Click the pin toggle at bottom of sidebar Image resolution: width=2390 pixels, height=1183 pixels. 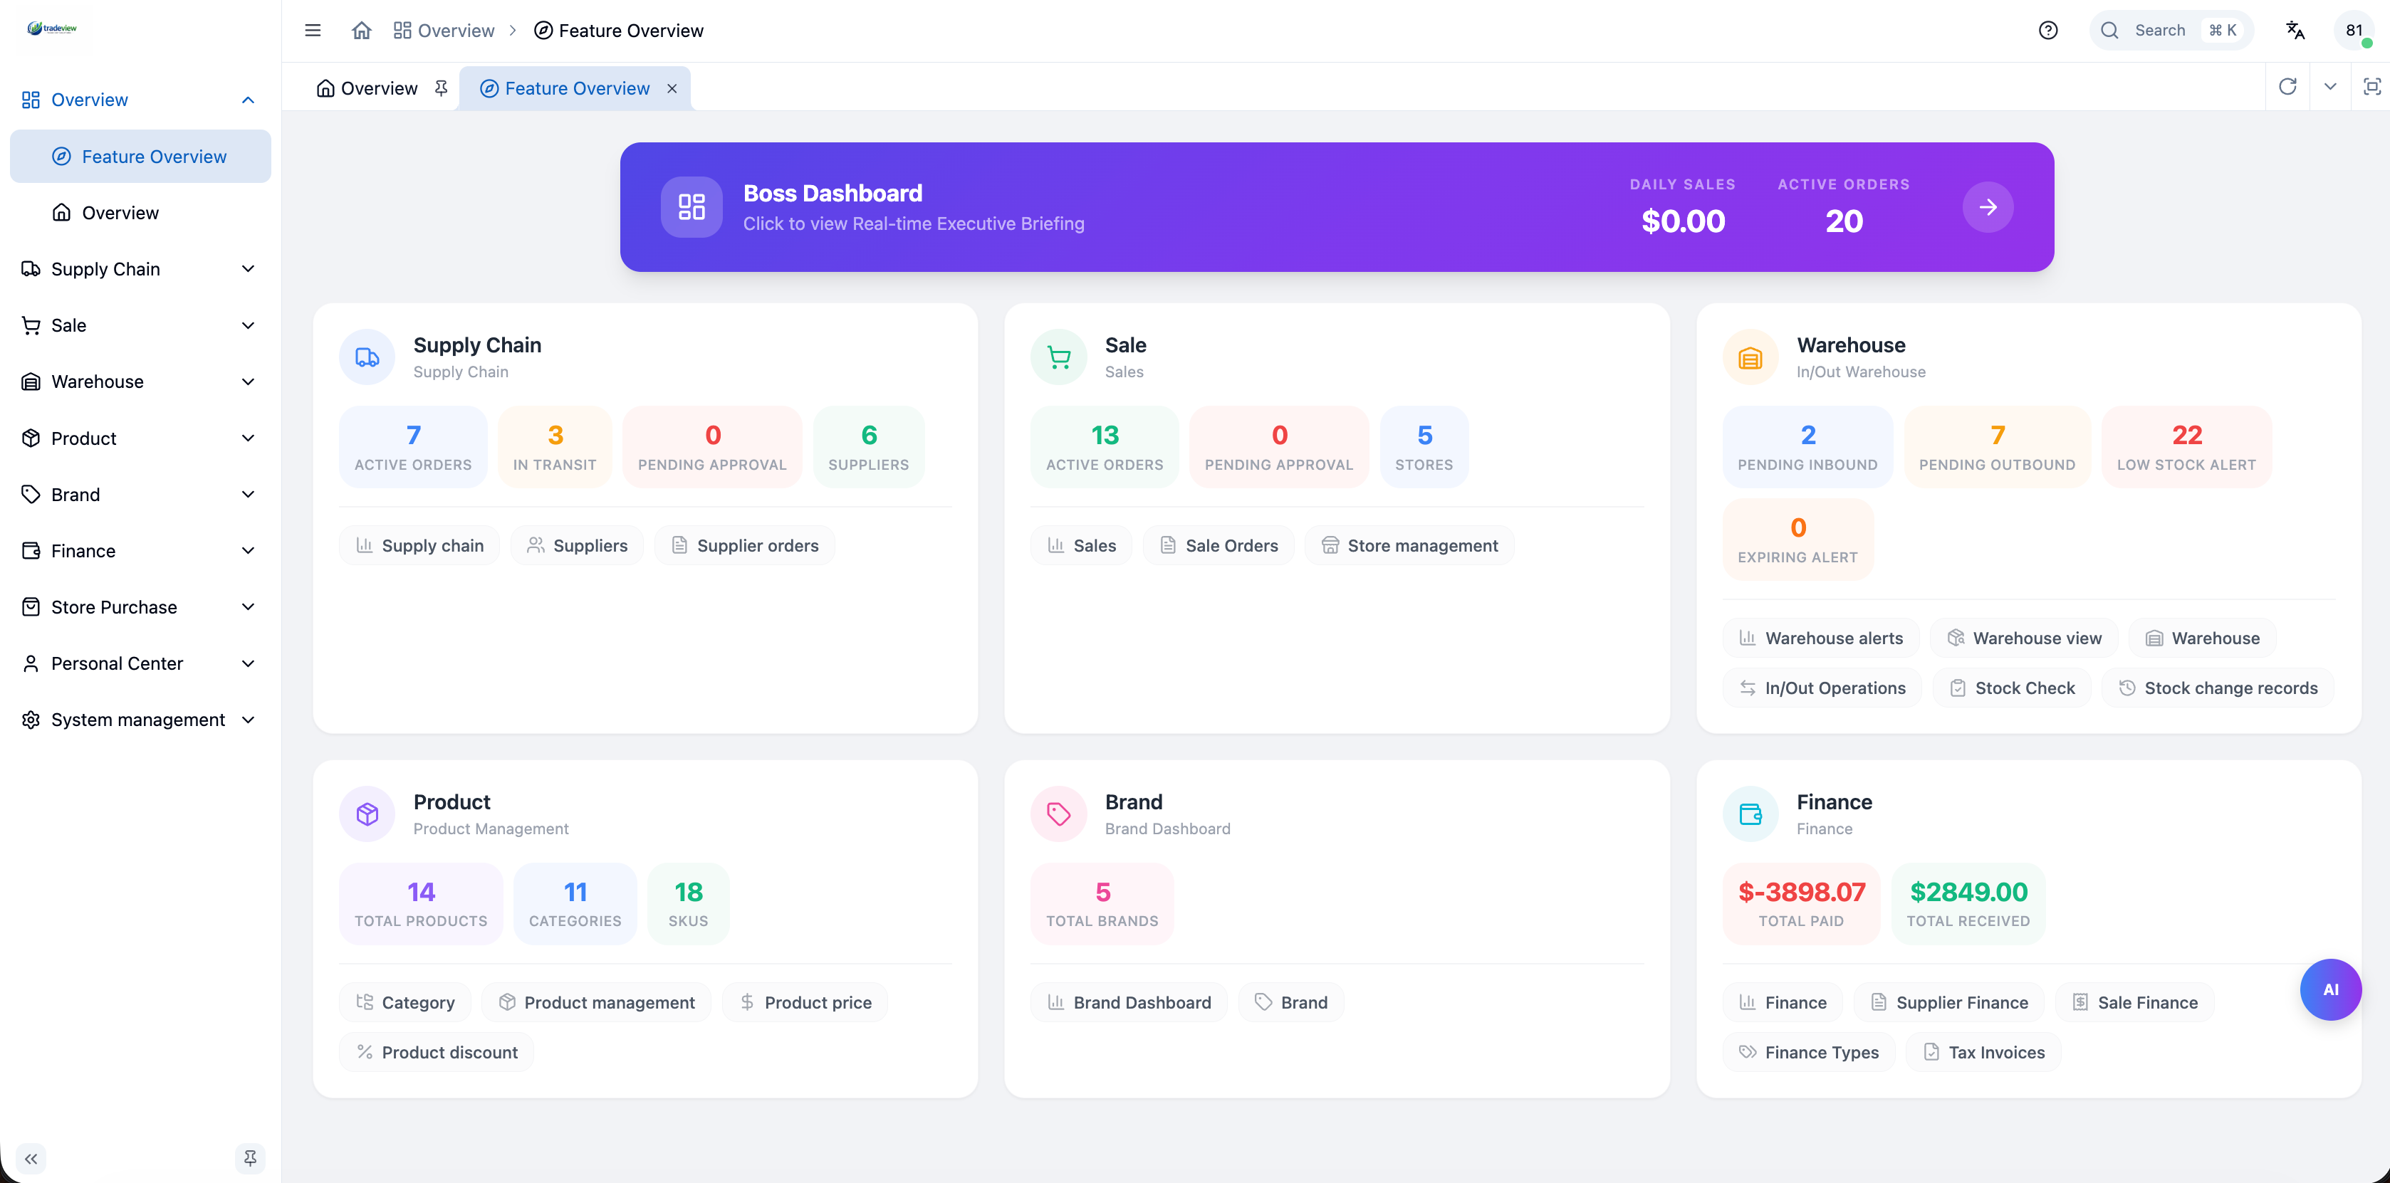tap(249, 1158)
